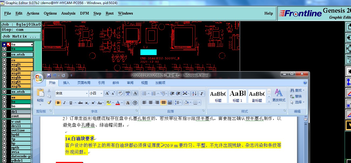Expand the styles gallery More arrow
The height and width of the screenshot is (163, 351).
(269, 102)
